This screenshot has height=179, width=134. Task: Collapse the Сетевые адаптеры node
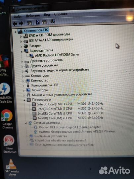pyautogui.click(x=26, y=123)
